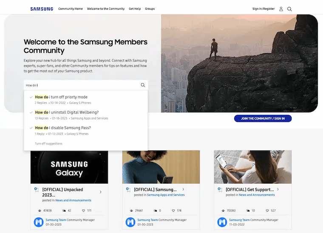Screen dimensions: 323x233
Task: Open woman in blue sweater thumbnail
Action: (161, 167)
